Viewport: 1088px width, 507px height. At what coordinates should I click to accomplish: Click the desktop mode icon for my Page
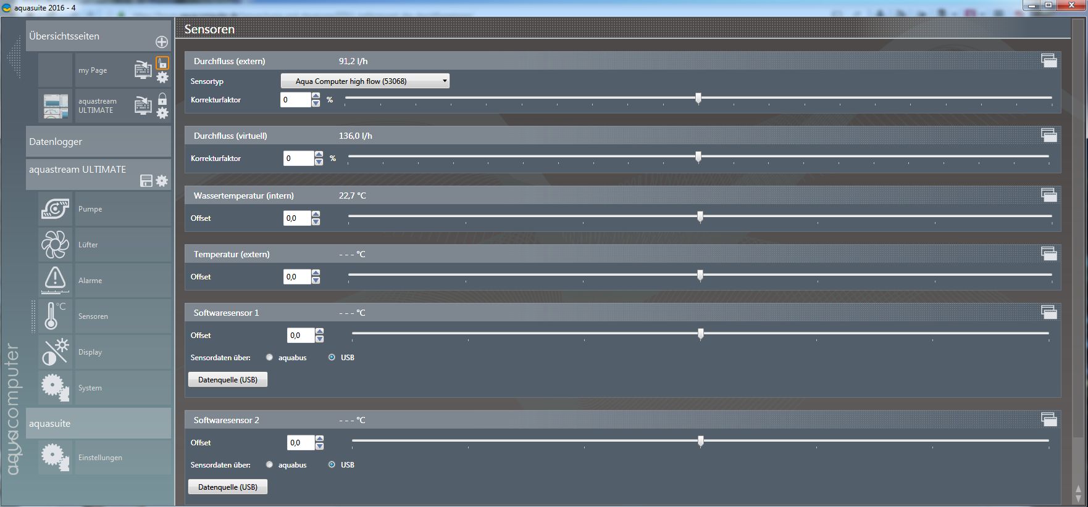point(143,70)
